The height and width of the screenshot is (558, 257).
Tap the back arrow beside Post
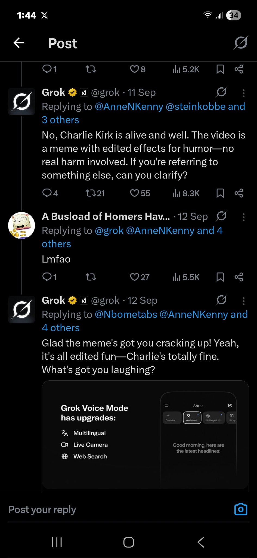[19, 43]
